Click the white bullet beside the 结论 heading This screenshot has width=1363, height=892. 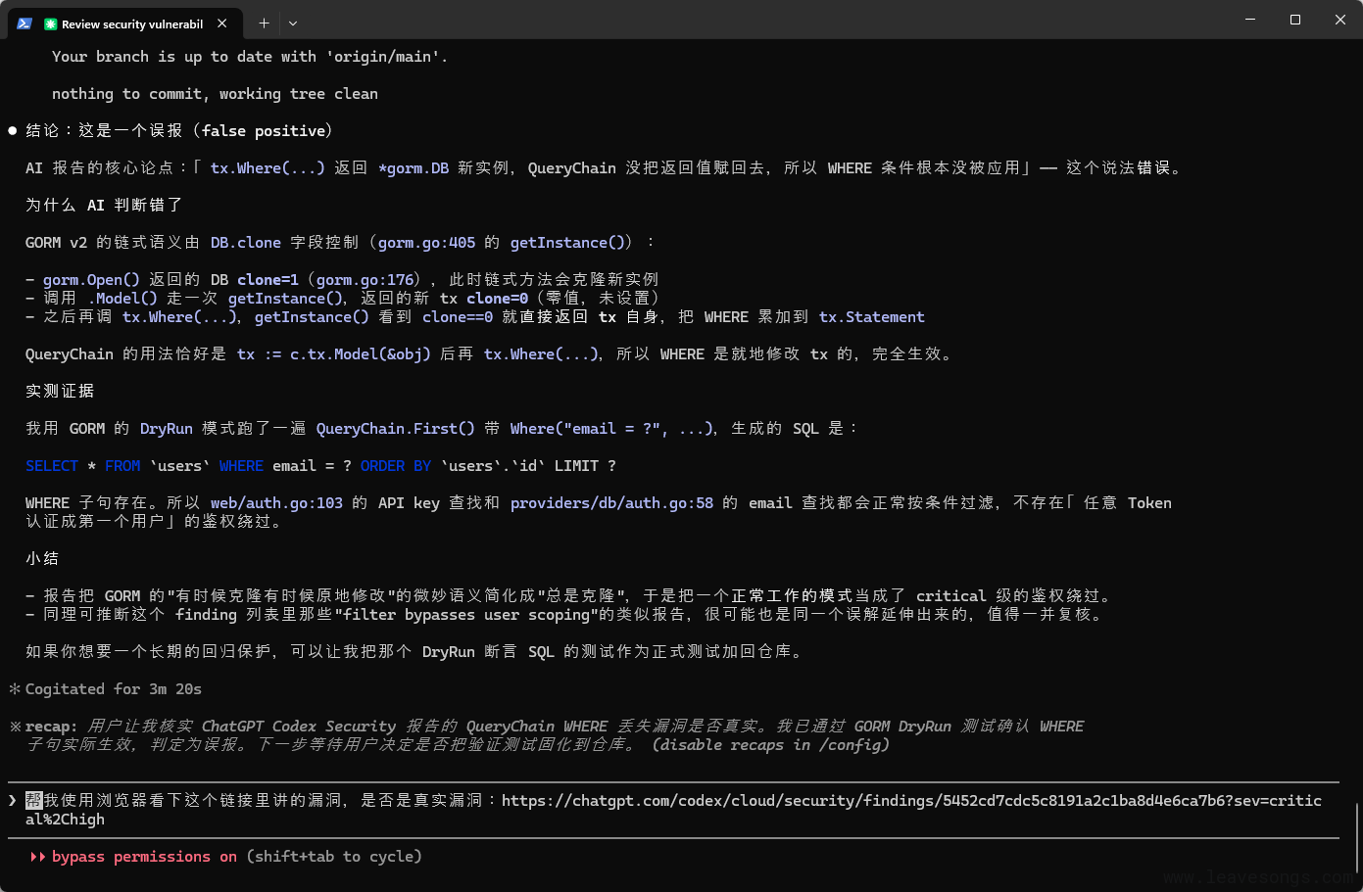coord(13,131)
